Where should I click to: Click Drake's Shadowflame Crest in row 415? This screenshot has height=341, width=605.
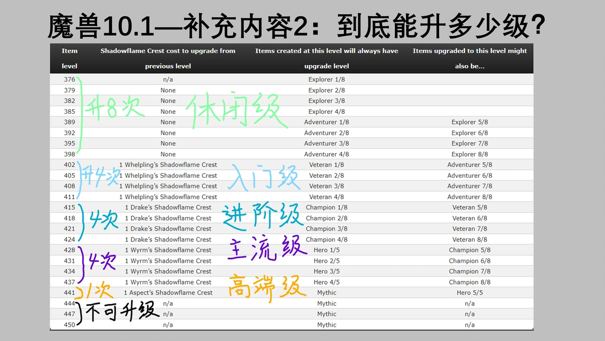(x=168, y=207)
